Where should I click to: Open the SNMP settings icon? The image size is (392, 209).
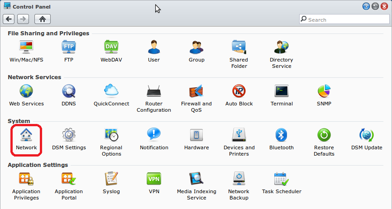point(324,91)
